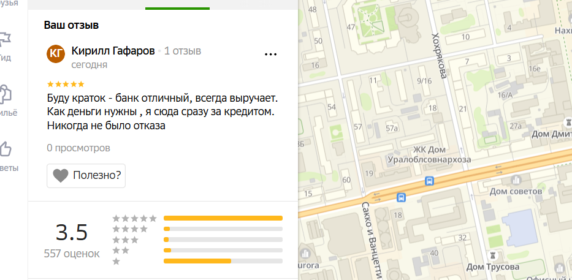Click the Дом советов map label
Viewport: 572px width, 280px height.
516,191
